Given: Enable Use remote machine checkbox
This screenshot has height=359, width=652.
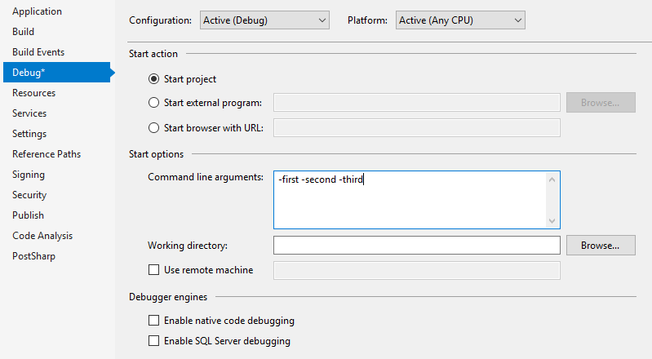Looking at the screenshot, I should pos(154,270).
